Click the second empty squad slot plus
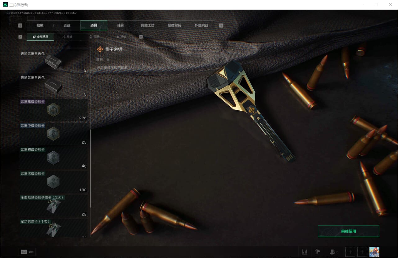 [362, 252]
